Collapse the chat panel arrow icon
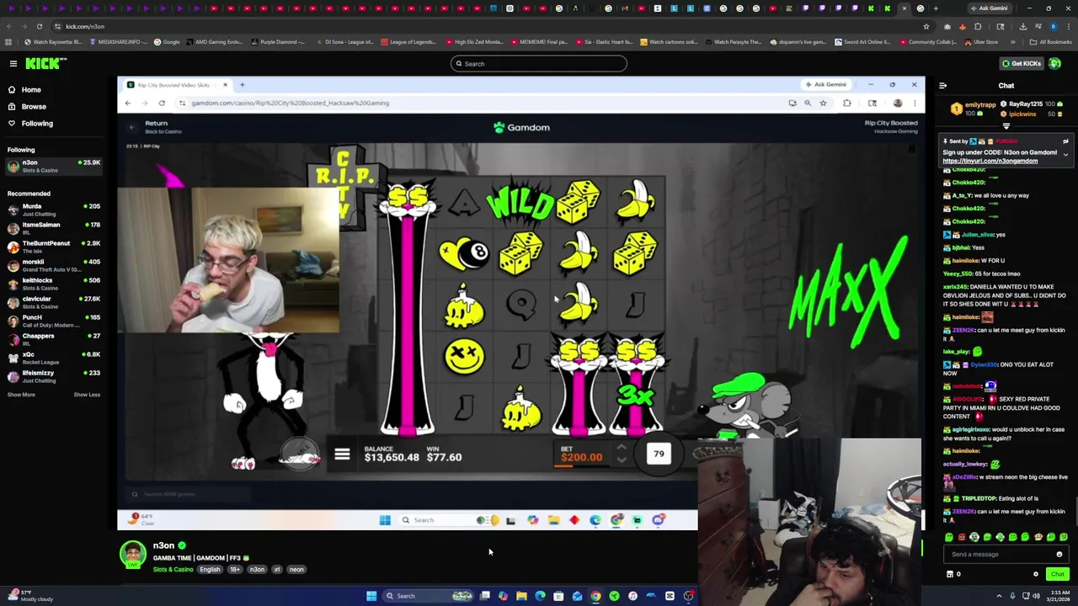This screenshot has width=1078, height=606. click(943, 86)
